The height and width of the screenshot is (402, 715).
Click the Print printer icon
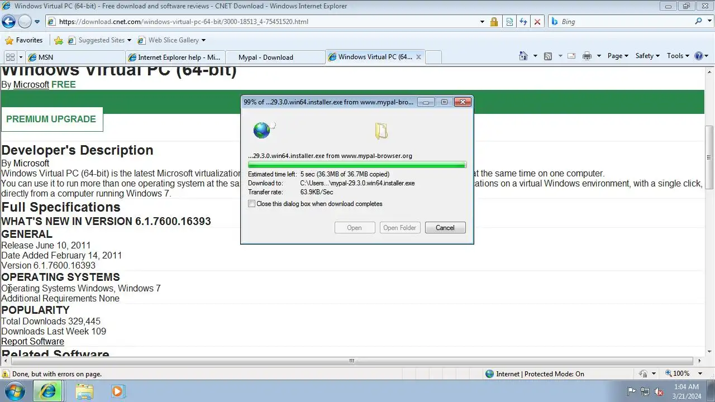point(587,56)
